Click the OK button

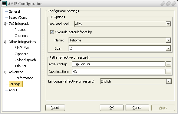click(x=112, y=108)
